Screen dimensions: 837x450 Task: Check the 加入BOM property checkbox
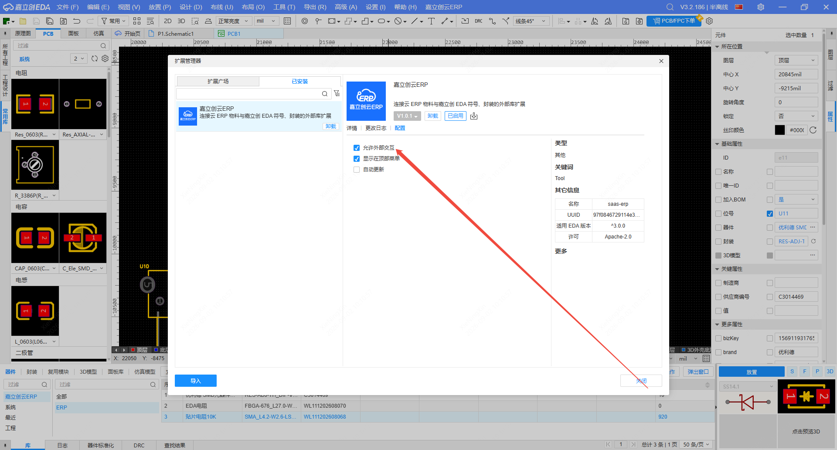(x=718, y=200)
